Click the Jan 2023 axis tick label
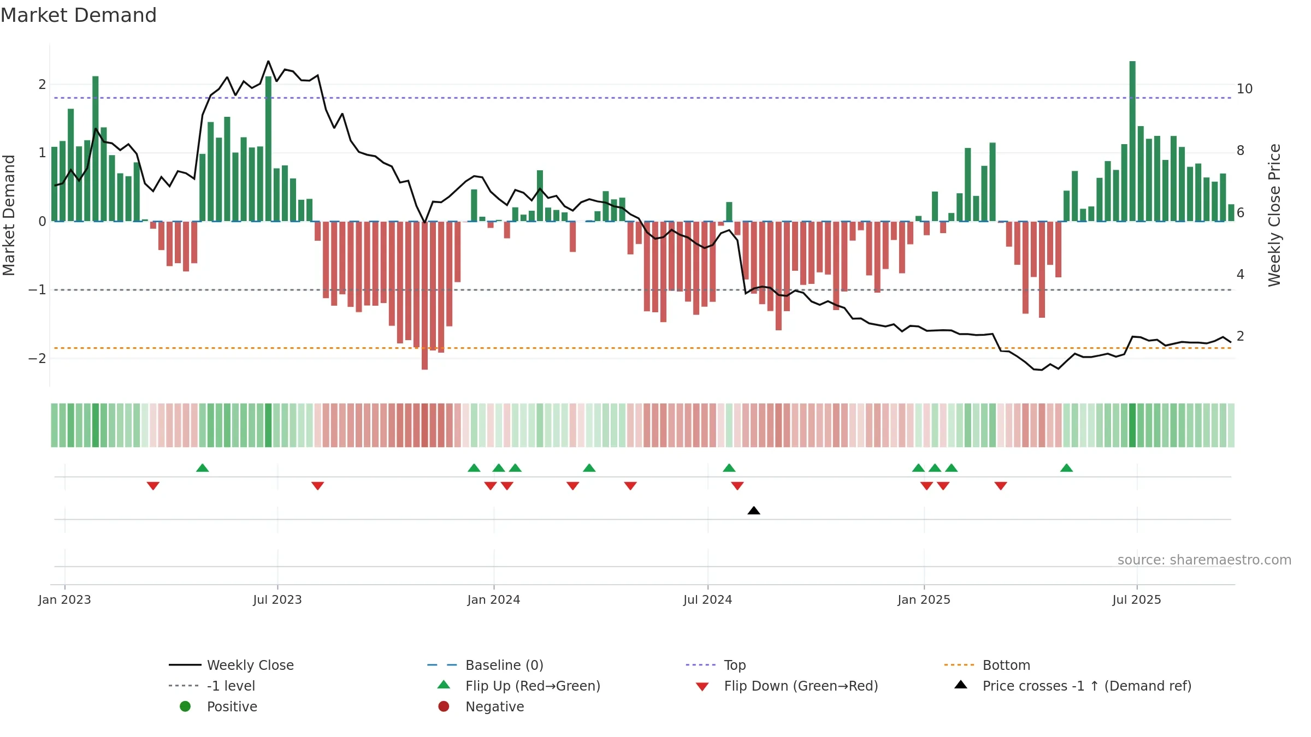The height and width of the screenshot is (737, 1311). coord(64,600)
